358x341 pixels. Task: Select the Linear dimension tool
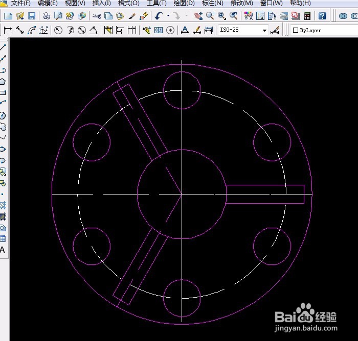pos(8,30)
